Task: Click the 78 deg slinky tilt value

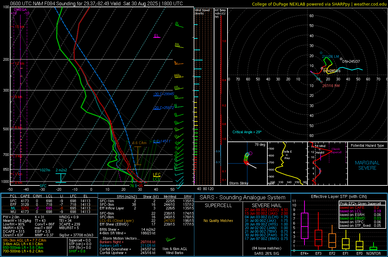Action: pos(260,144)
